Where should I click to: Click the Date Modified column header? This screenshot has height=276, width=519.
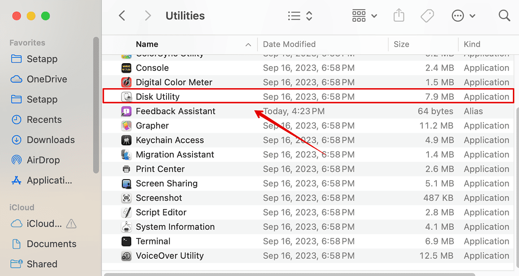pos(289,44)
